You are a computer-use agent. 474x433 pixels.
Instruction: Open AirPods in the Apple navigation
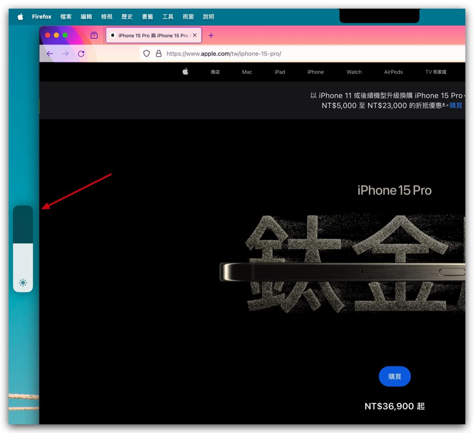pyautogui.click(x=393, y=72)
